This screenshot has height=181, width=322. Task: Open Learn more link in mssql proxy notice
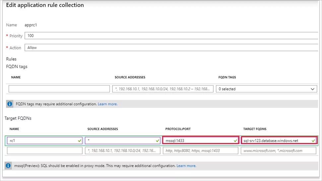pos(186,166)
